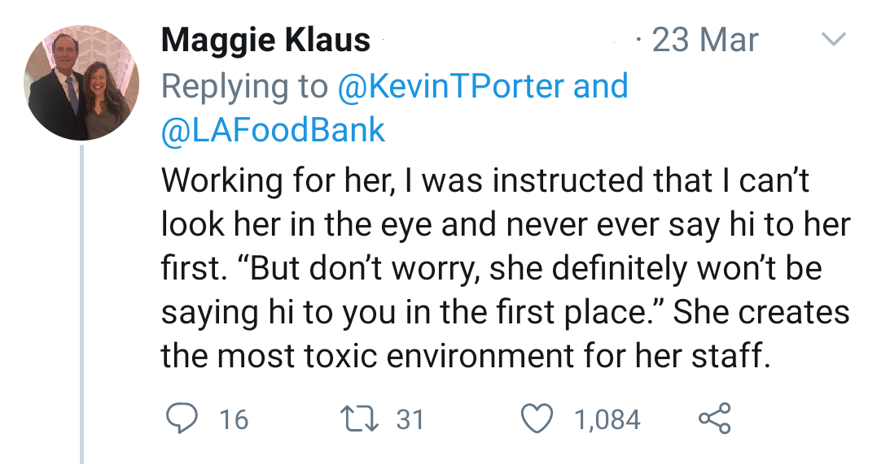Click the 'toxic environment' sentence in tweet

464,356
